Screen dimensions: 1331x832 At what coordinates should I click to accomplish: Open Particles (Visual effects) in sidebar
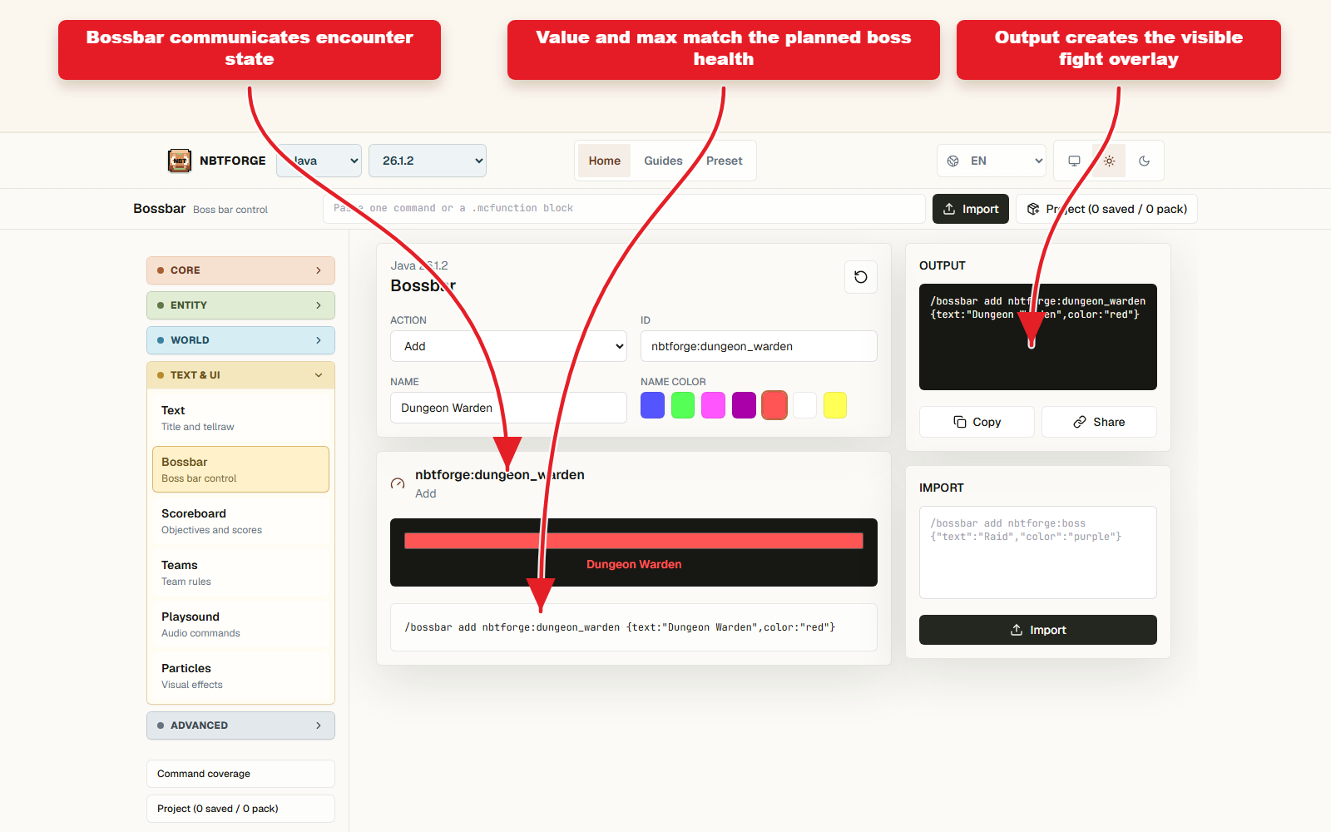click(x=240, y=676)
